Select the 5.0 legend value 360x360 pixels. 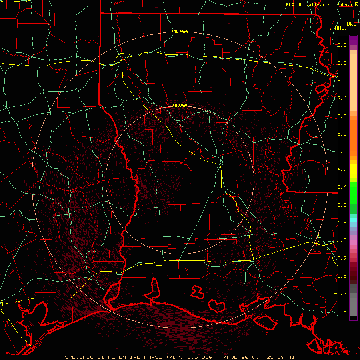click(342, 152)
